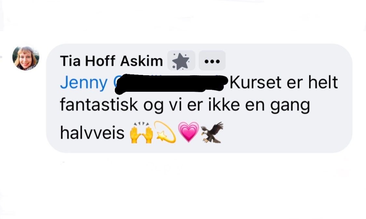Click the dizzy shooting star emoji
The width and height of the screenshot is (366, 219).
pos(165,132)
